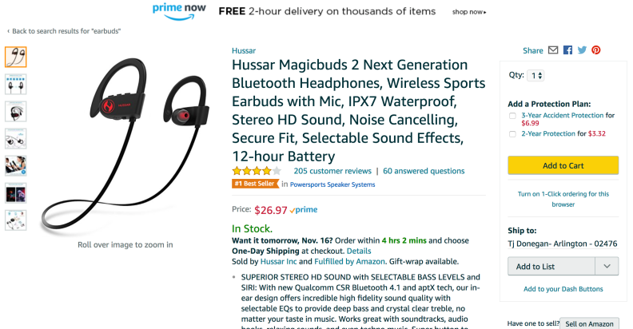Viewport: 633px width, 329px height.
Task: Enable 3-Year Accident Protection checkbox
Action: (x=512, y=116)
